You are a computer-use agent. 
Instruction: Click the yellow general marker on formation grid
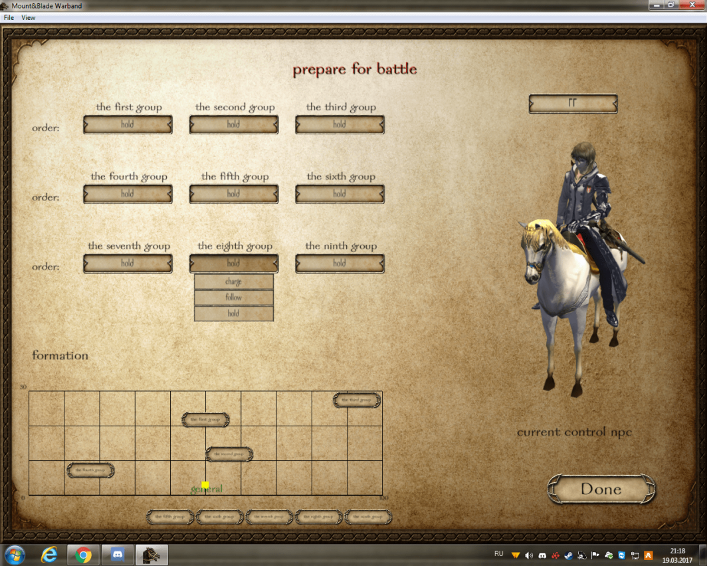pos(205,485)
